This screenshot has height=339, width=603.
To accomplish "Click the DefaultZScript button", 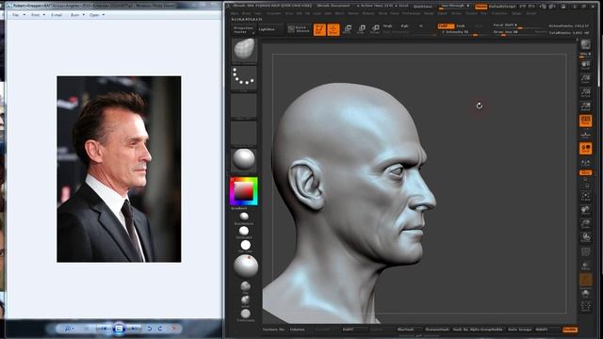I will tap(502, 7).
